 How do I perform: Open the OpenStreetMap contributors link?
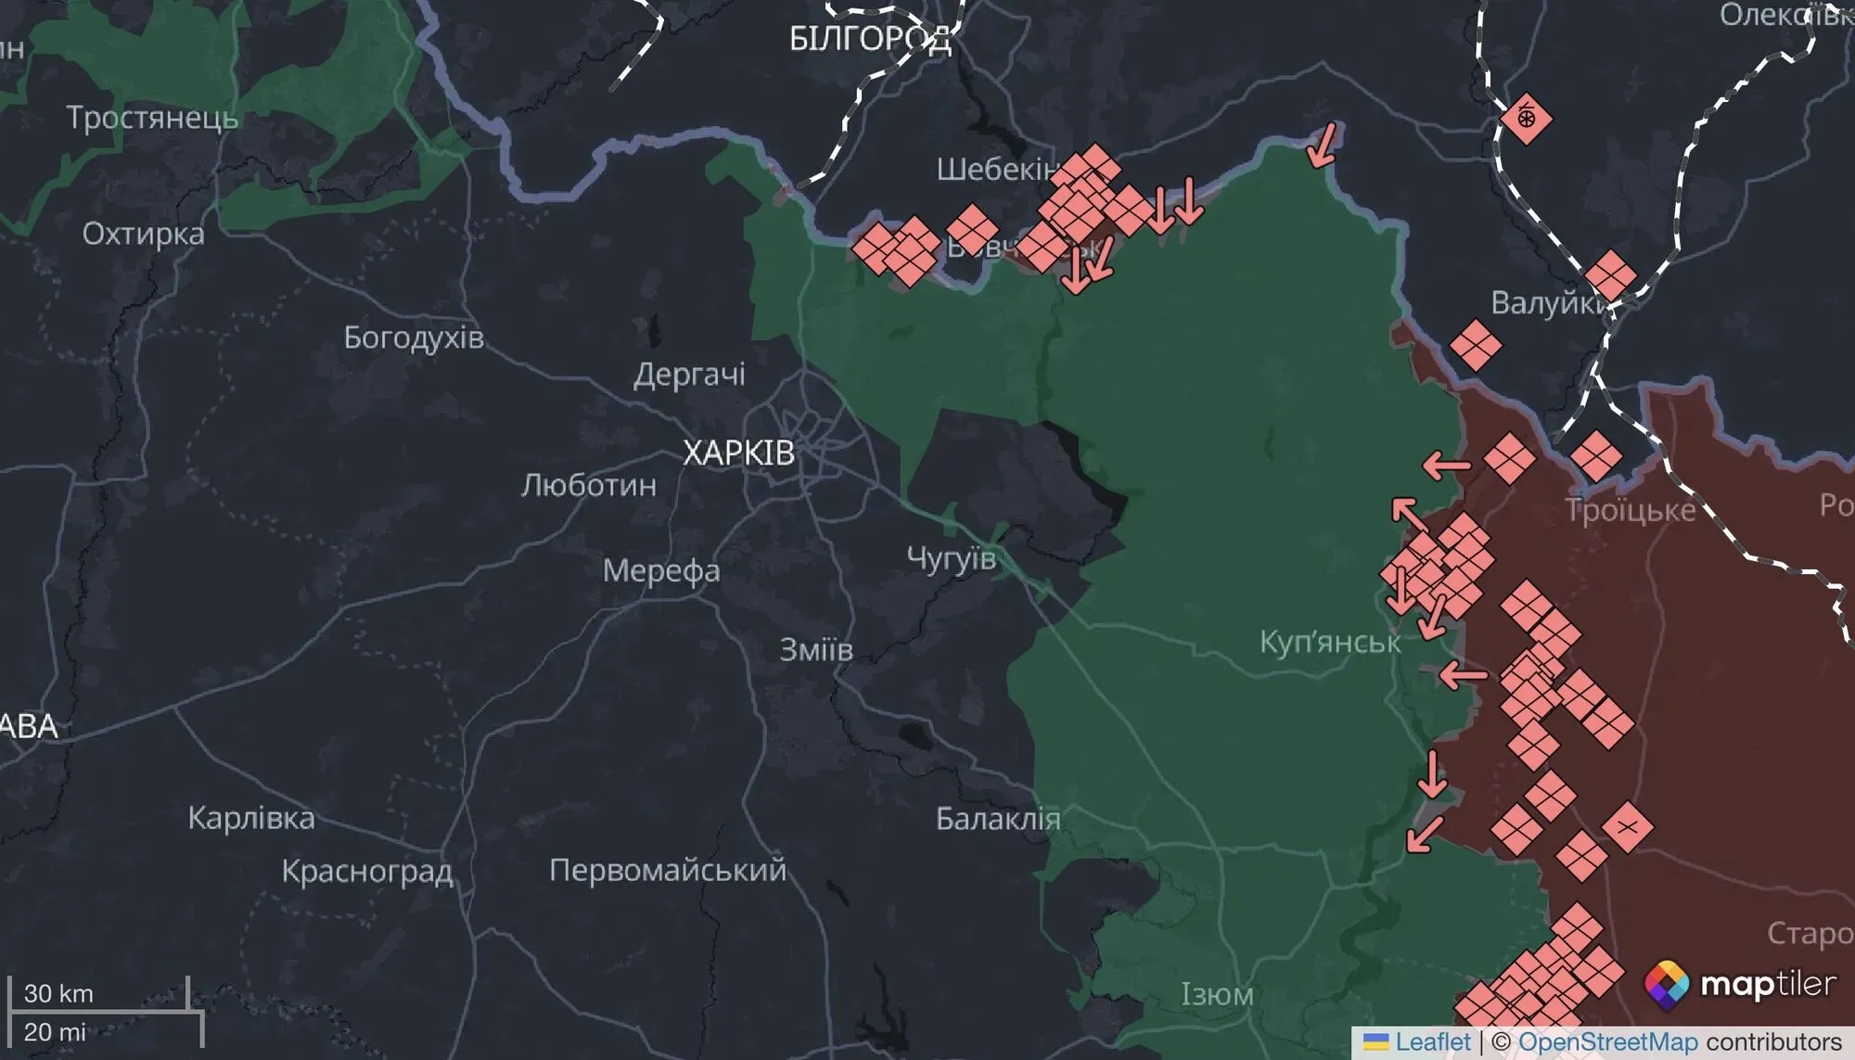pyautogui.click(x=1680, y=1042)
